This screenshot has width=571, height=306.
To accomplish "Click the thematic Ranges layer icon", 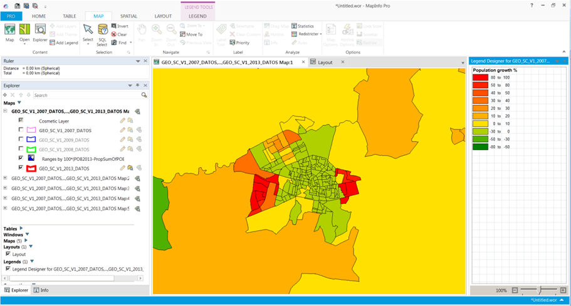I will click(31, 158).
